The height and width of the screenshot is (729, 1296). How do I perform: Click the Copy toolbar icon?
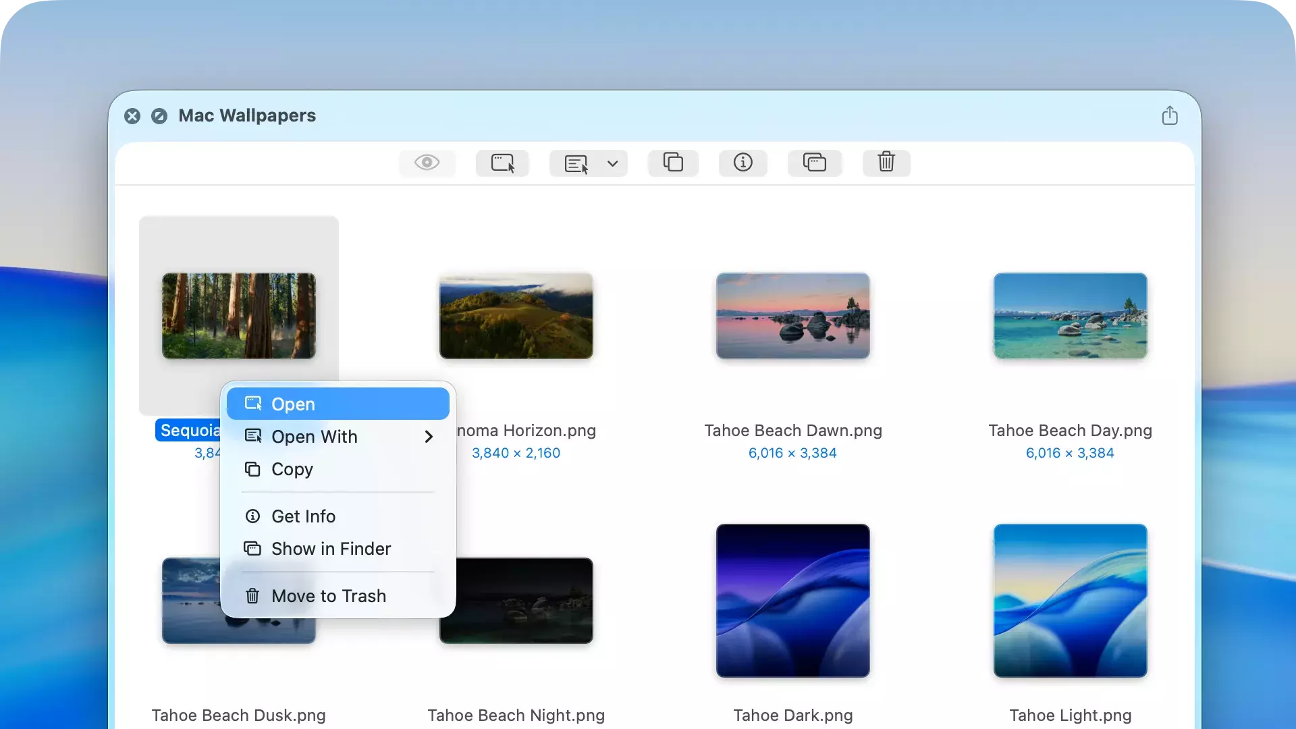673,163
